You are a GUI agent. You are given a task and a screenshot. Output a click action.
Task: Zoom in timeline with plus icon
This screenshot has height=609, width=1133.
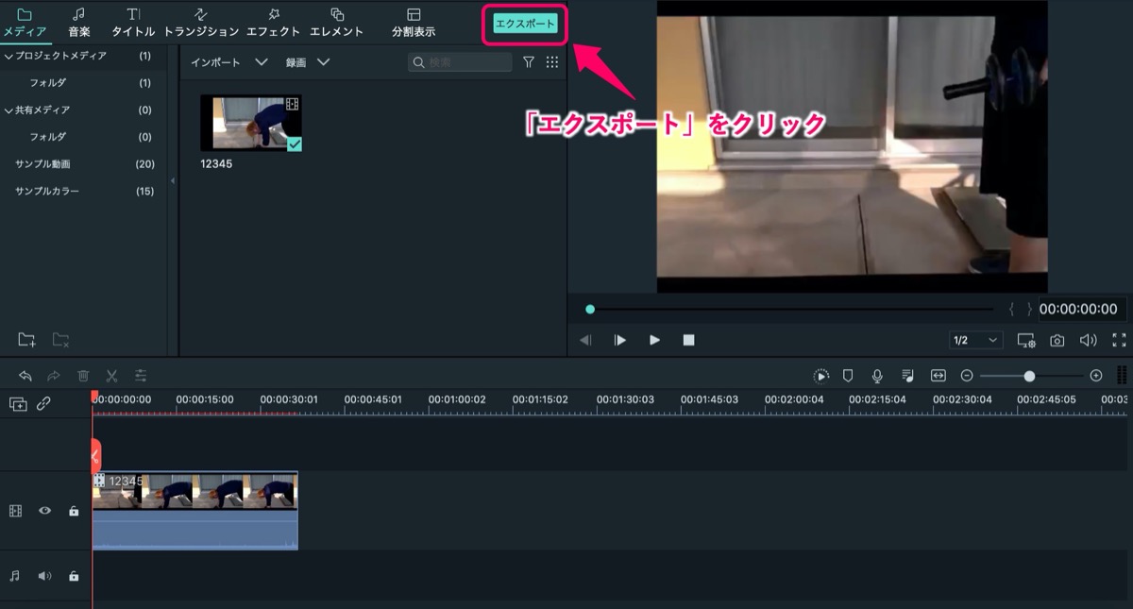1096,376
